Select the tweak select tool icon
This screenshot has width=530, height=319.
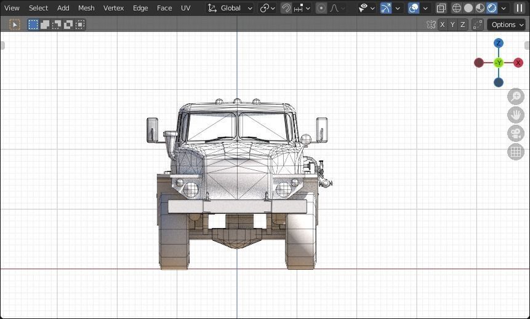tap(15, 25)
